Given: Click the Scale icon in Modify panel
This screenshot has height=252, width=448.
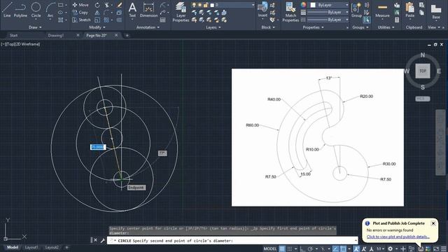Looking at the screenshot, I should click(x=97, y=20).
